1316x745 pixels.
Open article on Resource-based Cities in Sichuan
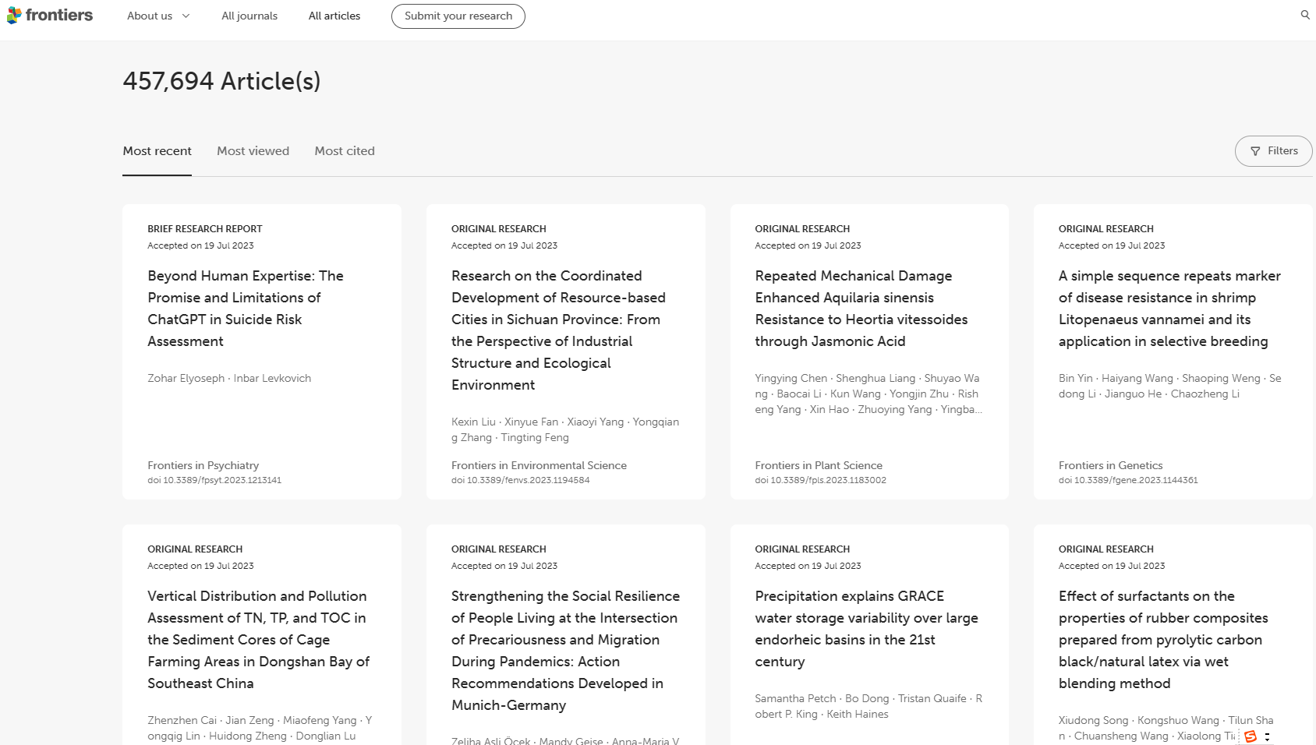click(x=558, y=330)
